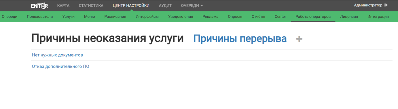This screenshot has height=109, width=398.
Task: Open the Уведомления tab
Action: pos(181,17)
